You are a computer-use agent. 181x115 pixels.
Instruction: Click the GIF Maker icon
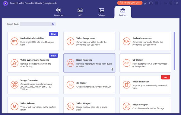(x=127, y=63)
